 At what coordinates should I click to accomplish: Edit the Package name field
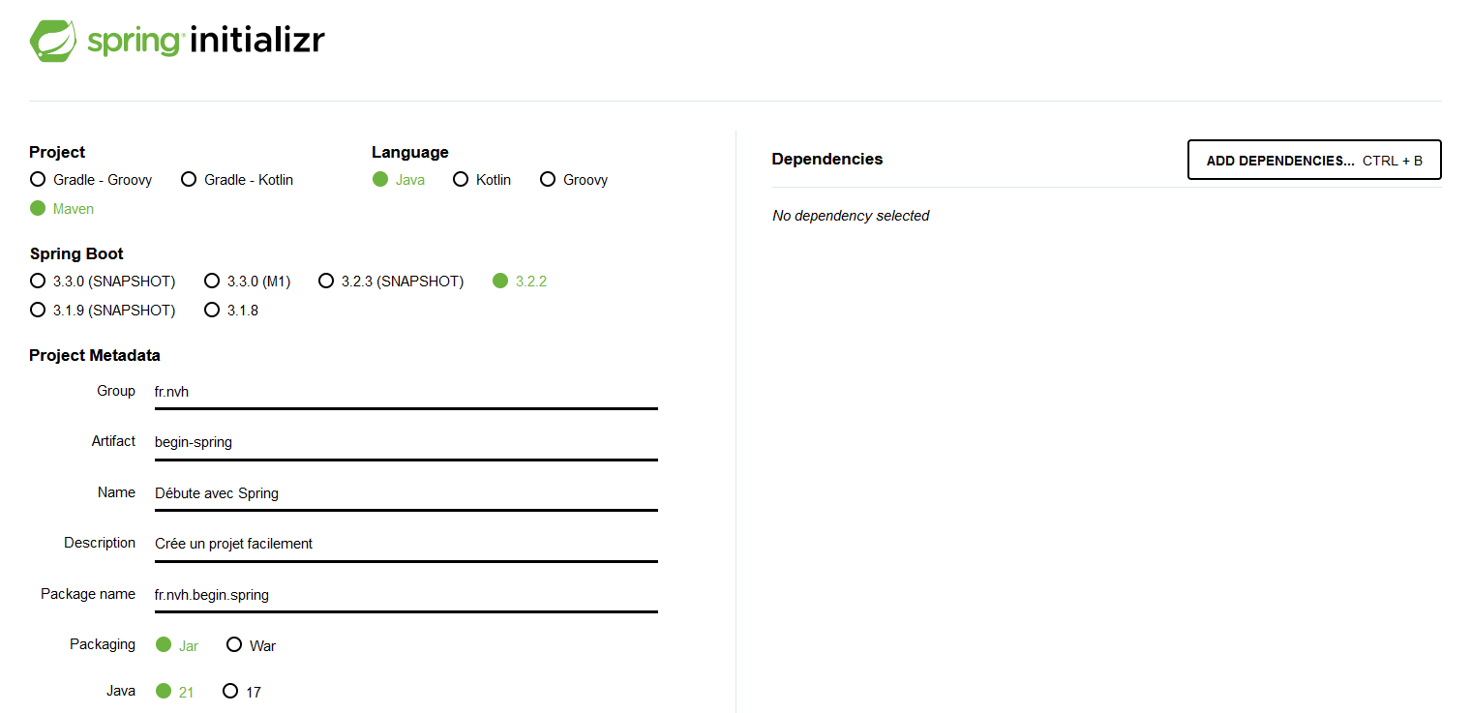[x=406, y=595]
